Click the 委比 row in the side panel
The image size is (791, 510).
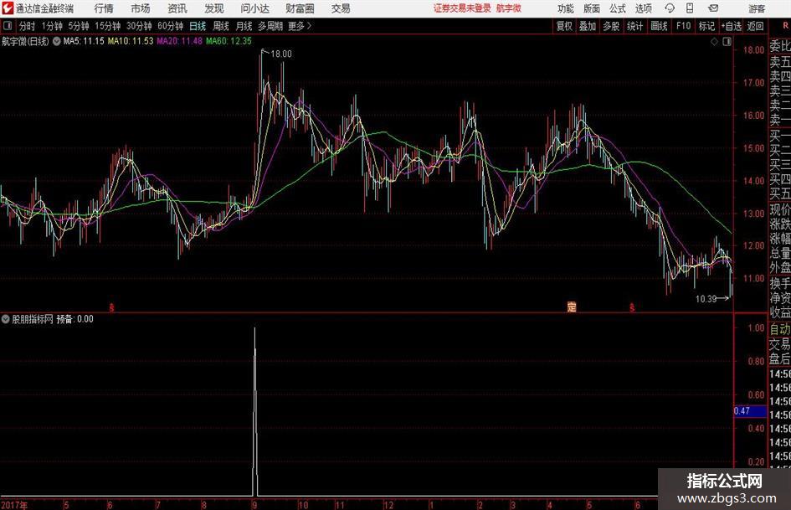[x=780, y=47]
